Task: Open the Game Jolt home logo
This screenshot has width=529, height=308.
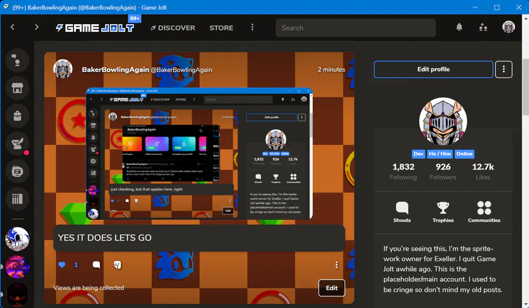Action: pyautogui.click(x=95, y=28)
